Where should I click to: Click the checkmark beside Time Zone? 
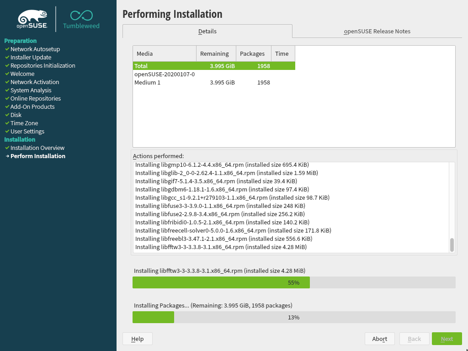coord(7,123)
